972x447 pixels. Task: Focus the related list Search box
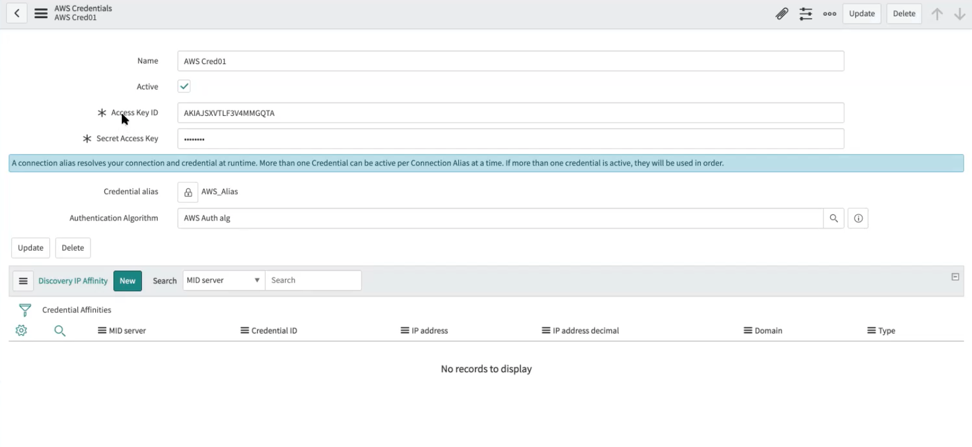(313, 280)
